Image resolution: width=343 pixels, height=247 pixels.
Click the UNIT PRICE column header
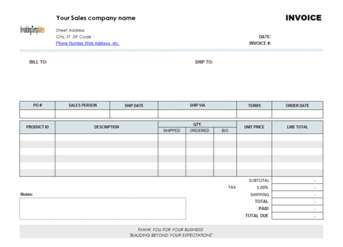click(x=254, y=126)
